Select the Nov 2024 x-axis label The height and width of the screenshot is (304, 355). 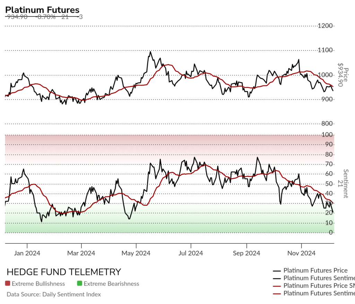[x=301, y=253]
